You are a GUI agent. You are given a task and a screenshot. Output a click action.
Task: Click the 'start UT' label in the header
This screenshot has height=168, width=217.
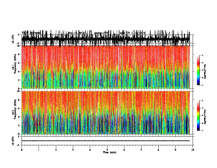[x=125, y=33]
